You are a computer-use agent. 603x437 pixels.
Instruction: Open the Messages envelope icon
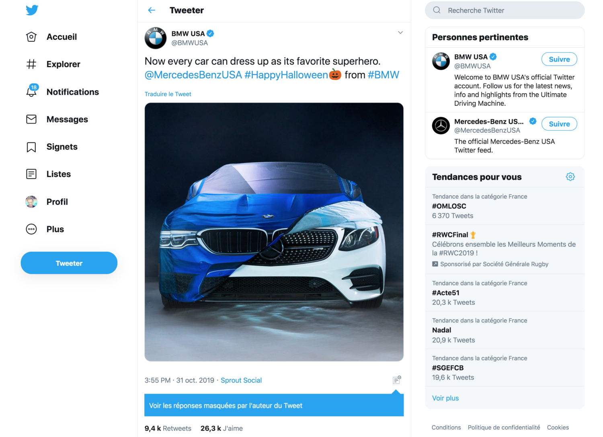[x=31, y=119]
